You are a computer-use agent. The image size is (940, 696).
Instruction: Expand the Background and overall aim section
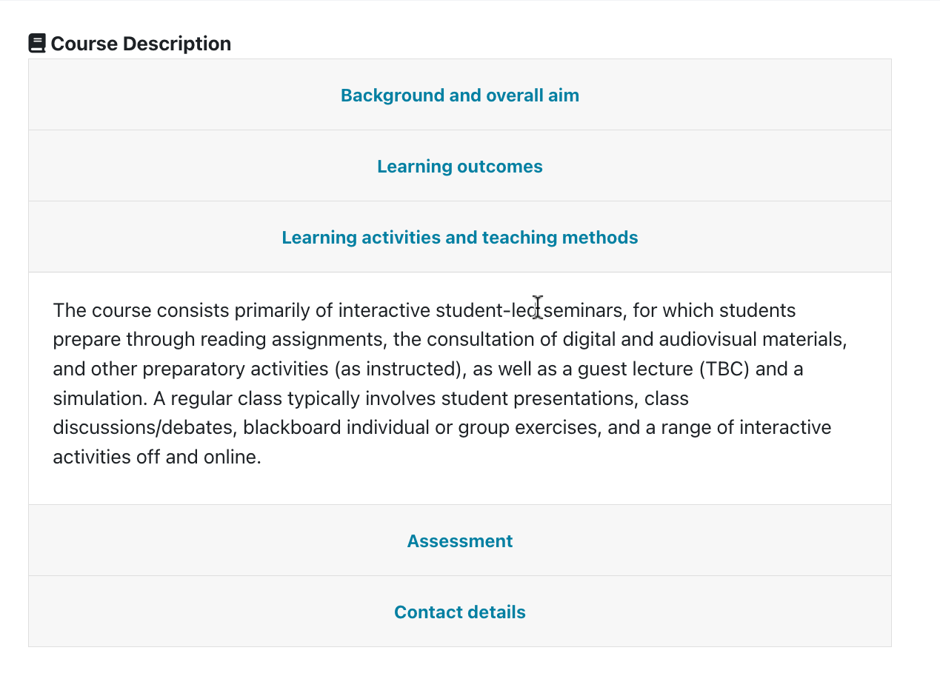460,96
